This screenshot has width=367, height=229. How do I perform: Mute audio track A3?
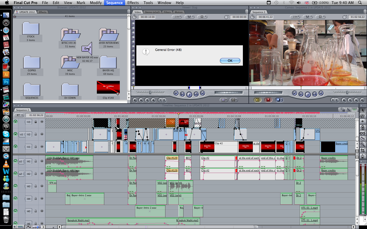pos(16,186)
